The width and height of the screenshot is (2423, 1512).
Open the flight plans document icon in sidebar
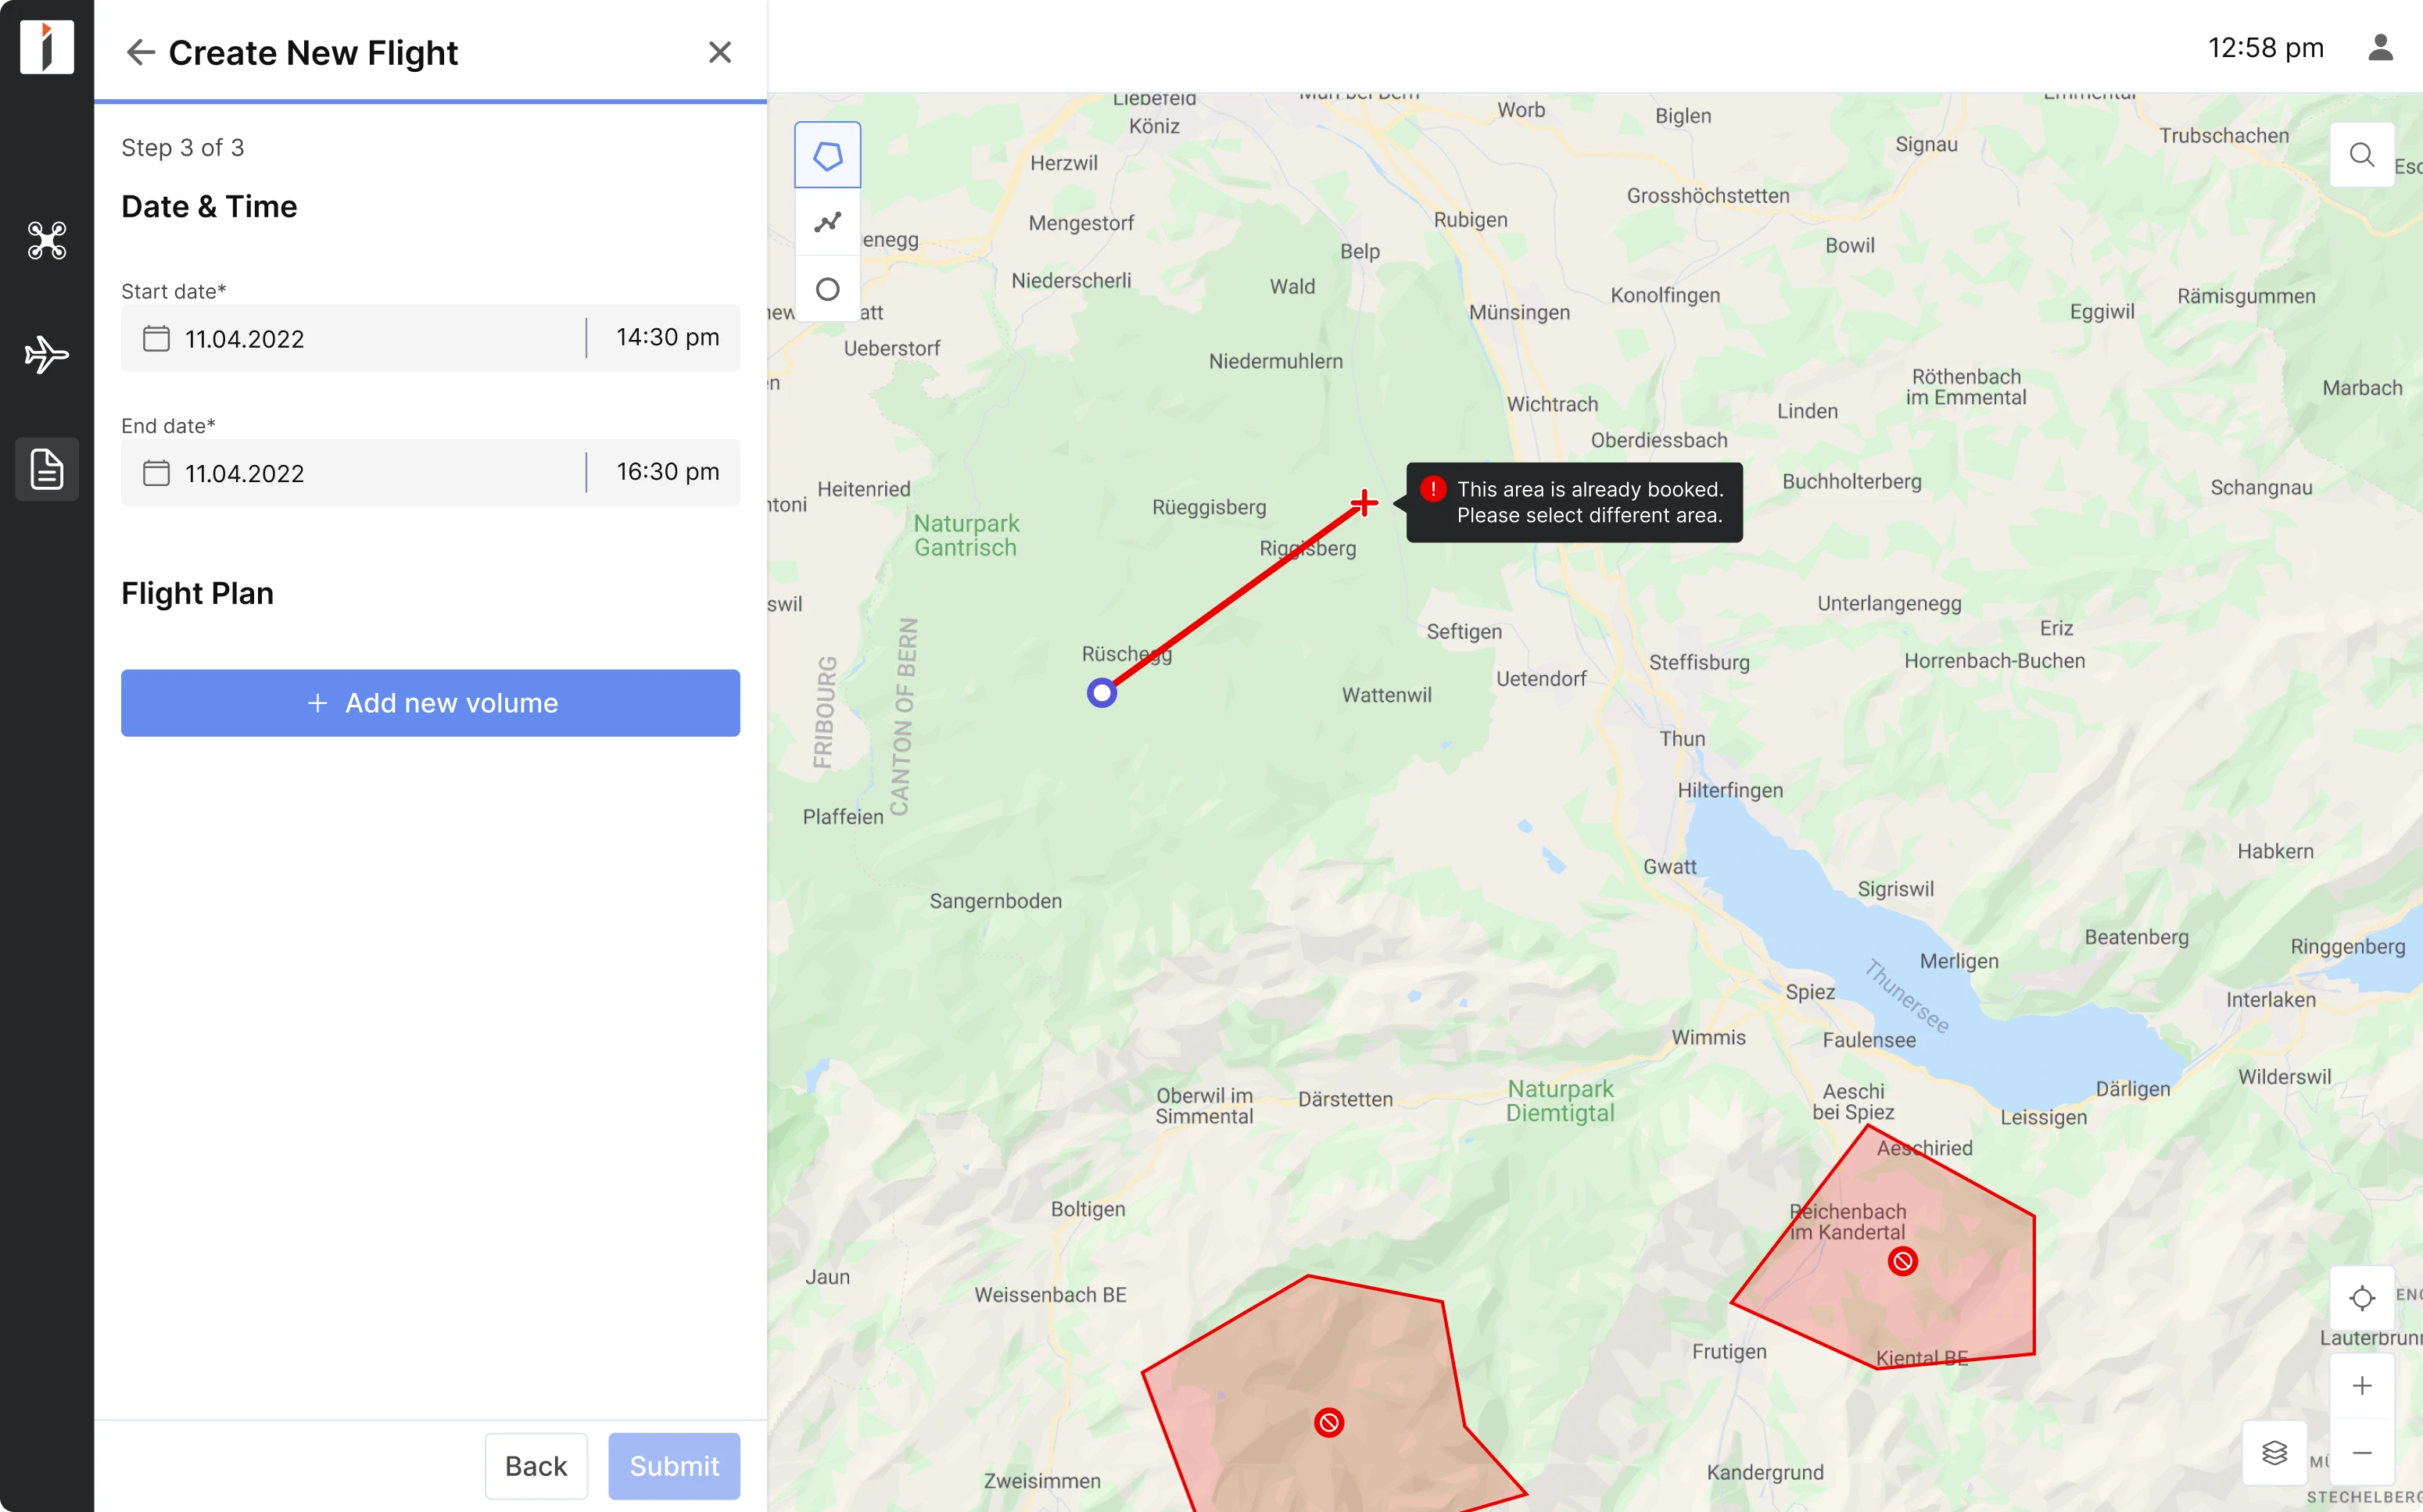tap(46, 468)
